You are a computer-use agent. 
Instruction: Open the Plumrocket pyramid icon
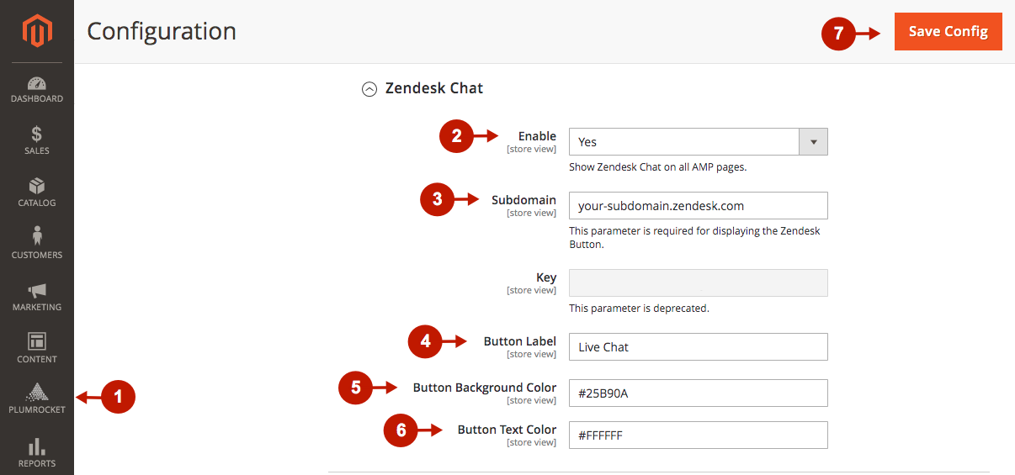37,392
